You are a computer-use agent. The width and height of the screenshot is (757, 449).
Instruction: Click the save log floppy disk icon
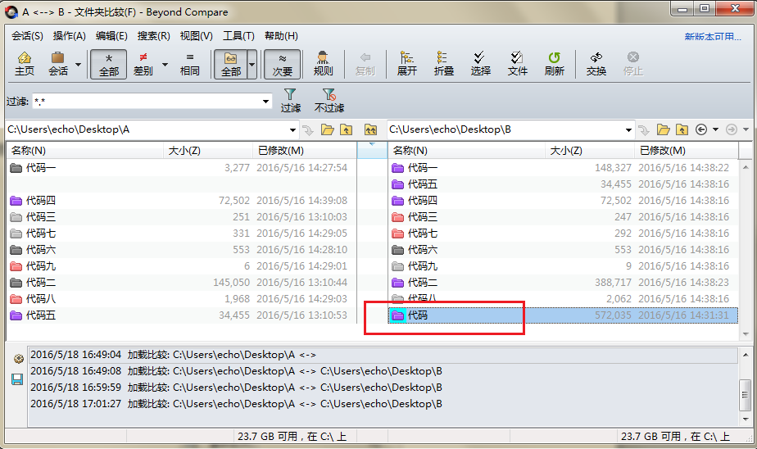pyautogui.click(x=17, y=379)
